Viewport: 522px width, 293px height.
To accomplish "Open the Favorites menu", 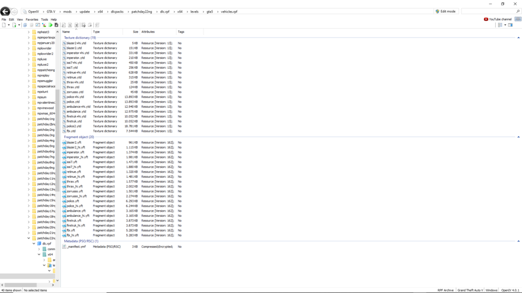I will [x=32, y=20].
